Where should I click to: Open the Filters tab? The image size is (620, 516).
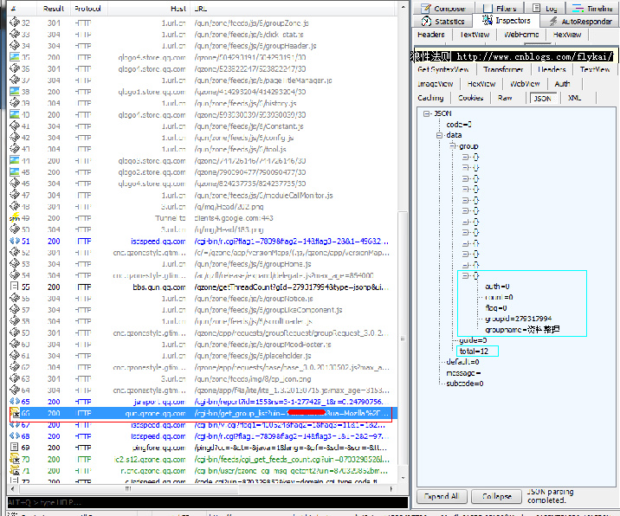(x=500, y=9)
